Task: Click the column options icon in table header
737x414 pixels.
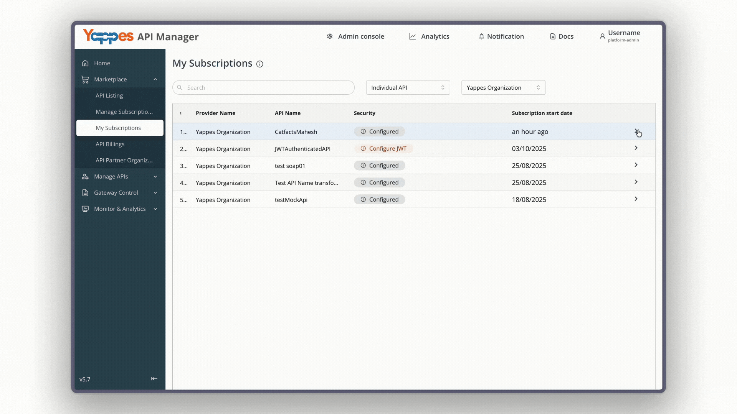Action: tap(181, 113)
